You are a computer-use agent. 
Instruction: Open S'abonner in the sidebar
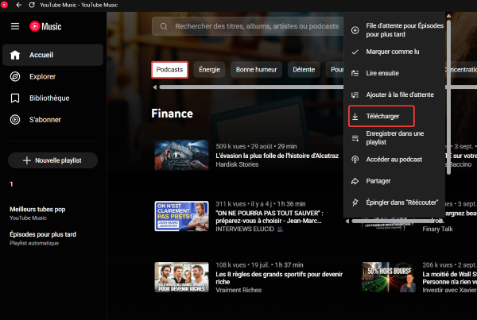(53, 120)
